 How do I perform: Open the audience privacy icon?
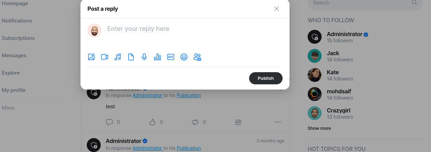(197, 57)
